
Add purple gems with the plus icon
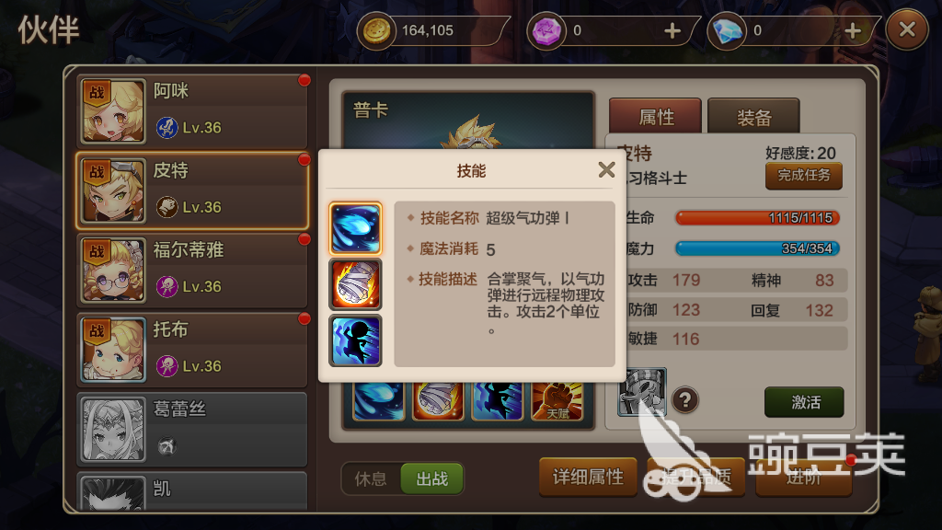[x=672, y=30]
